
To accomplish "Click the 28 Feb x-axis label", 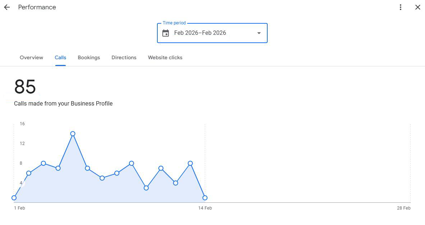I will [x=404, y=208].
